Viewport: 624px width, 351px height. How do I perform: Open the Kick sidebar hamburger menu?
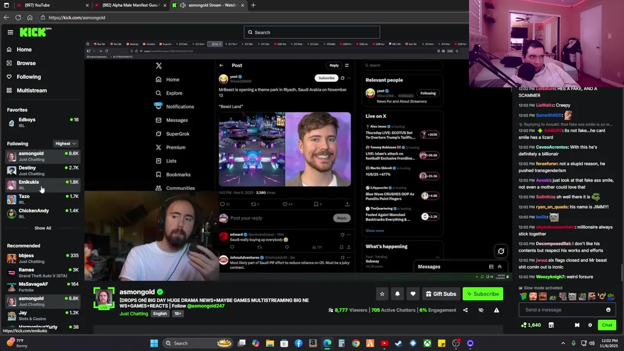[10, 32]
